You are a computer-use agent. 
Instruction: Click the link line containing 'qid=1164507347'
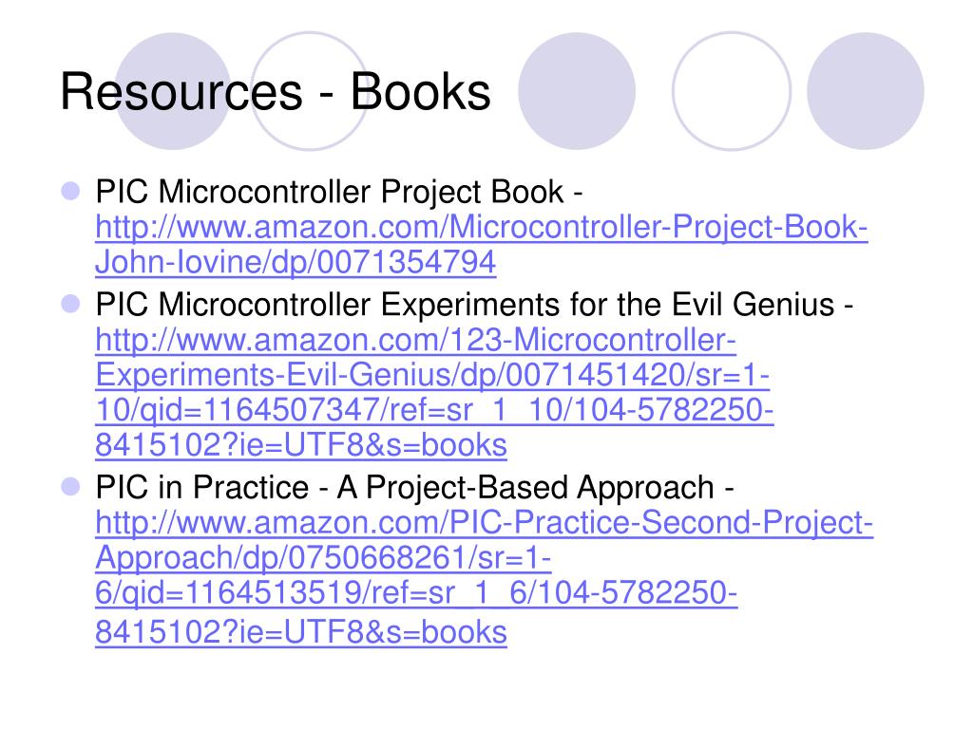click(434, 410)
